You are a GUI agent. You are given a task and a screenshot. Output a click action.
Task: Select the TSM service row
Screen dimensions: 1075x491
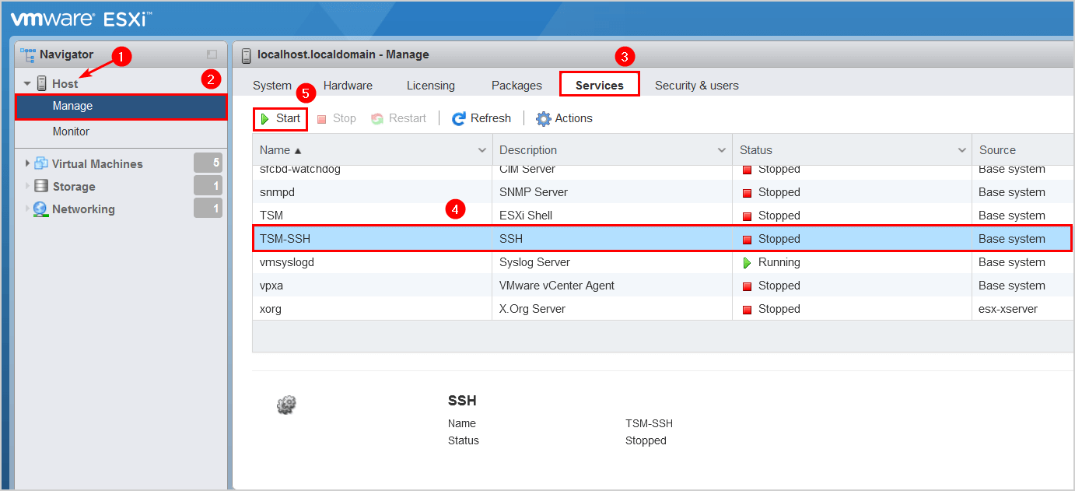click(663, 216)
